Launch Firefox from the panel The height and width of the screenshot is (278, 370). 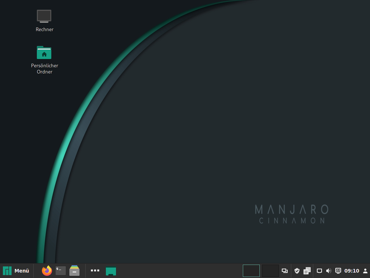coord(47,271)
